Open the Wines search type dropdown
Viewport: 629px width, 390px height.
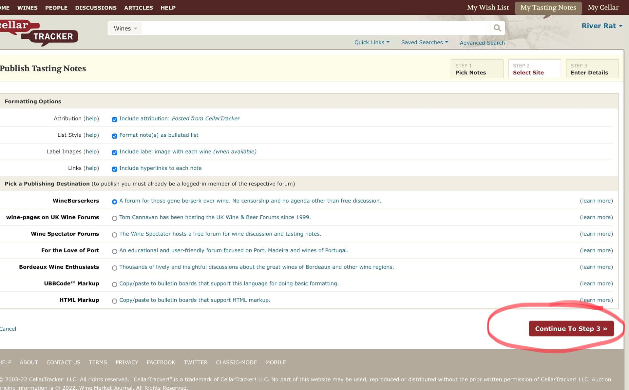point(125,29)
